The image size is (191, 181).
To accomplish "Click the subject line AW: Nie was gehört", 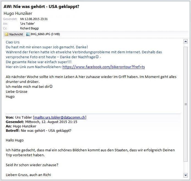I will [x=41, y=6].
